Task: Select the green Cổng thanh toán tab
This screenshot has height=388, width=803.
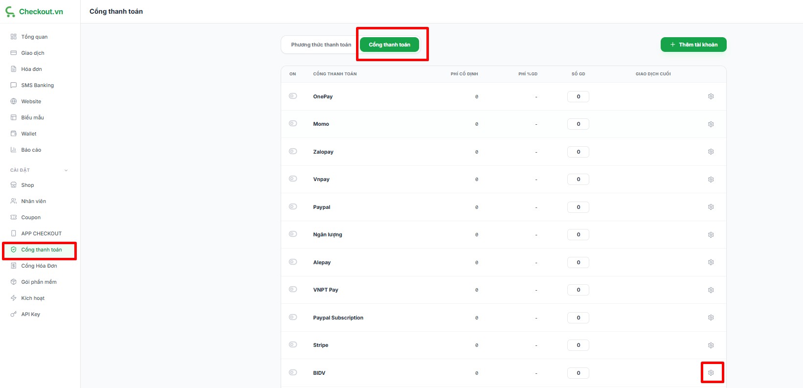Action: (389, 45)
